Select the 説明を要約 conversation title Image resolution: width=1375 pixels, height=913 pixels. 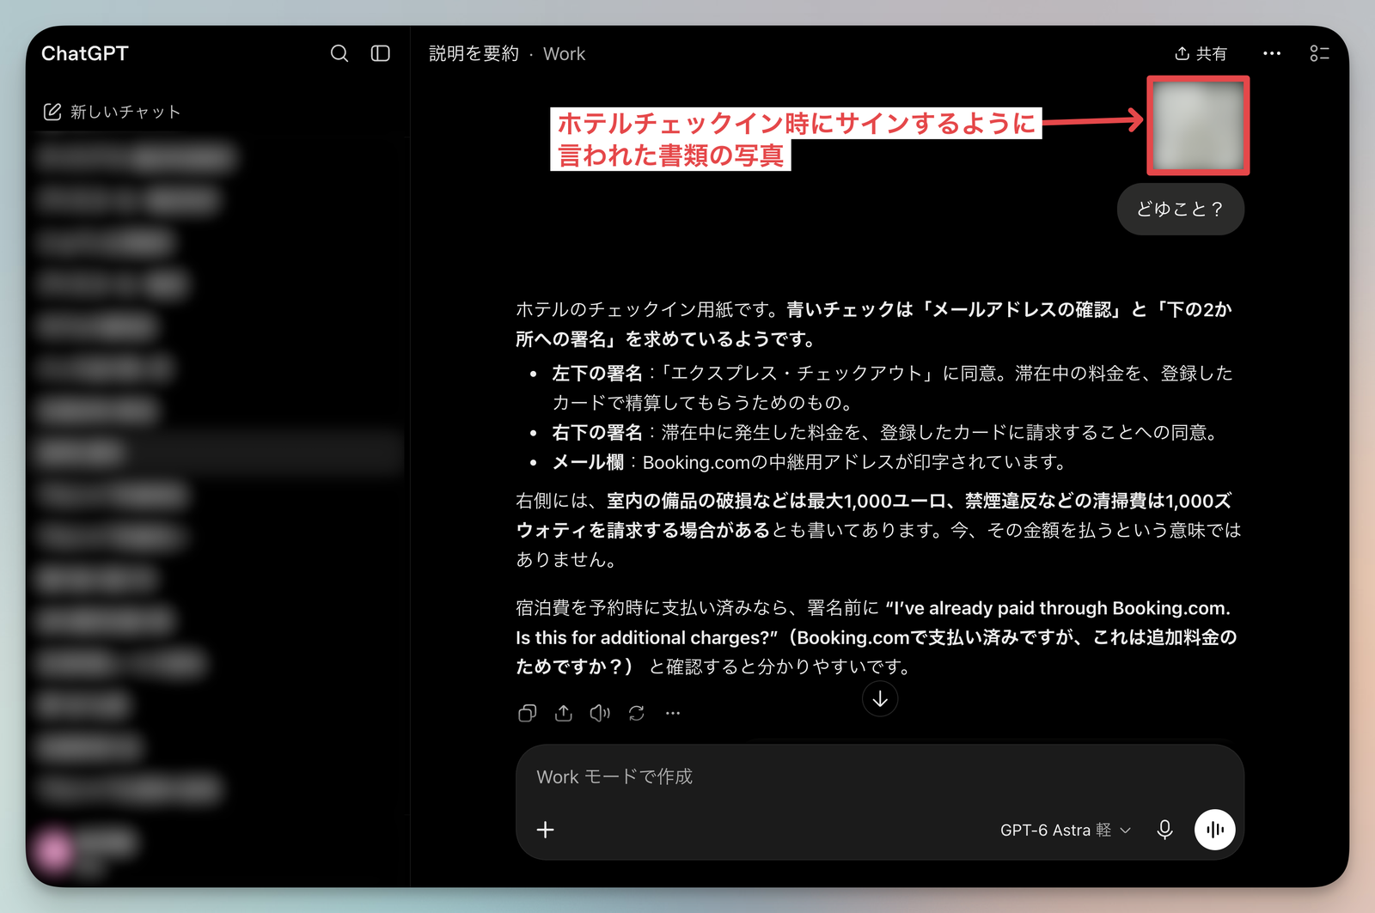point(474,53)
